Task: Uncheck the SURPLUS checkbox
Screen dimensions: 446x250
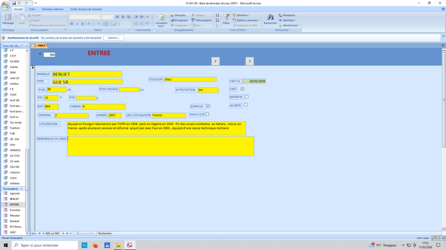Action: (208, 106)
